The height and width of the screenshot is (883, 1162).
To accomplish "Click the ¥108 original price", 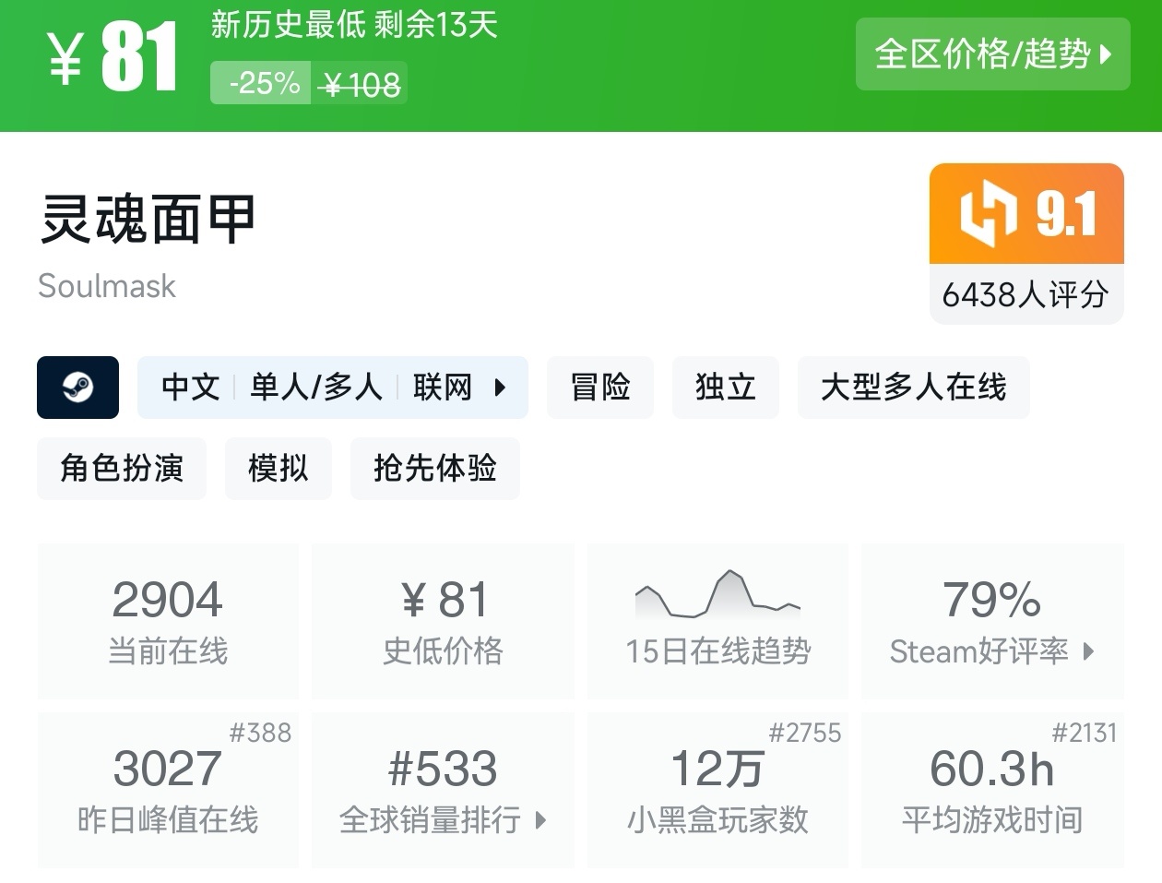I will tap(360, 86).
